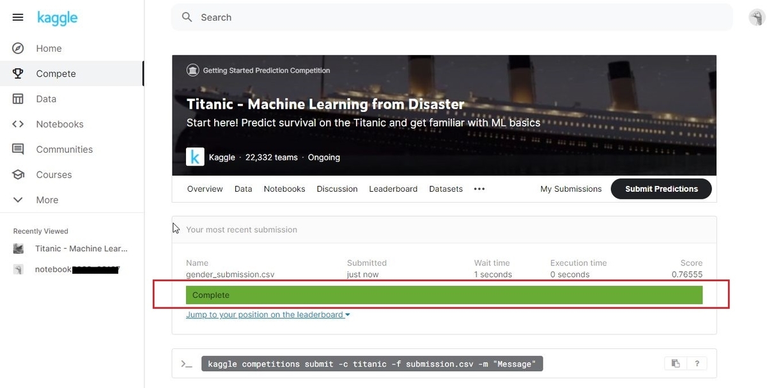The image size is (767, 388).
Task: Click Kaggle organizer logo in banner
Action: point(195,157)
